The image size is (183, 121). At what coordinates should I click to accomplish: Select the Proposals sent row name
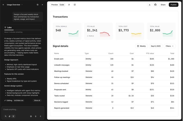click(x=60, y=90)
